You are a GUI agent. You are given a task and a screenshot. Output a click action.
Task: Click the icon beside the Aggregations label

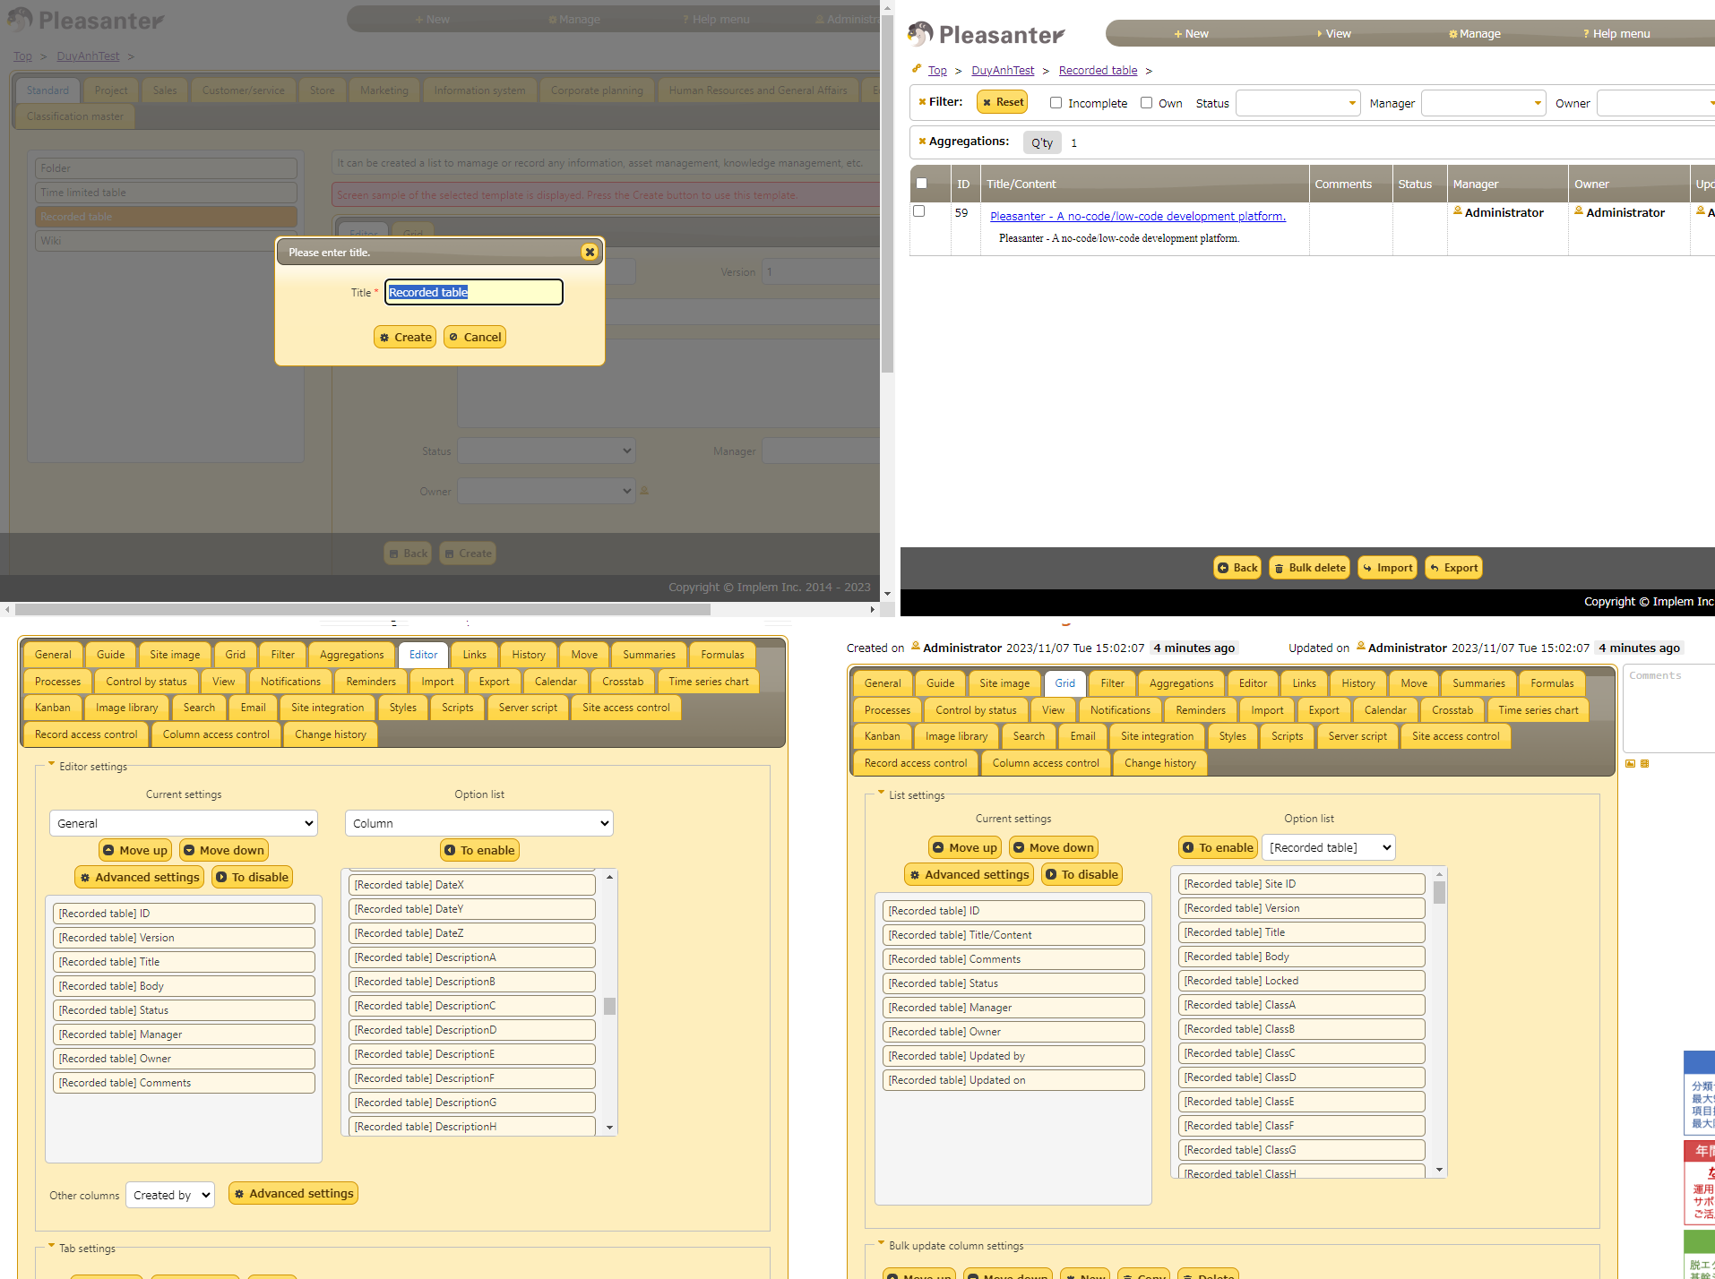tap(921, 142)
